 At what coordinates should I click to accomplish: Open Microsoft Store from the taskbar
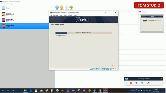point(36,91)
